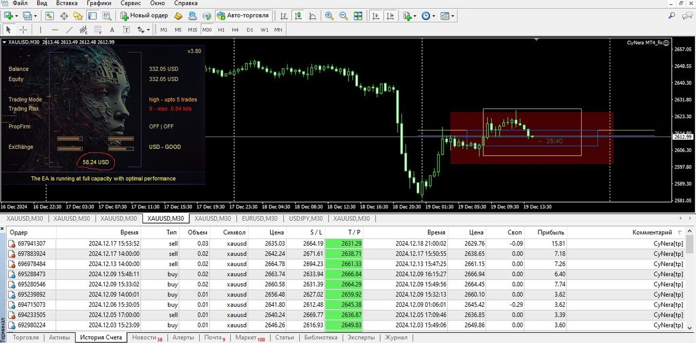Click the terminal scrollbar down arrow
The image size is (696, 343).
[689, 327]
